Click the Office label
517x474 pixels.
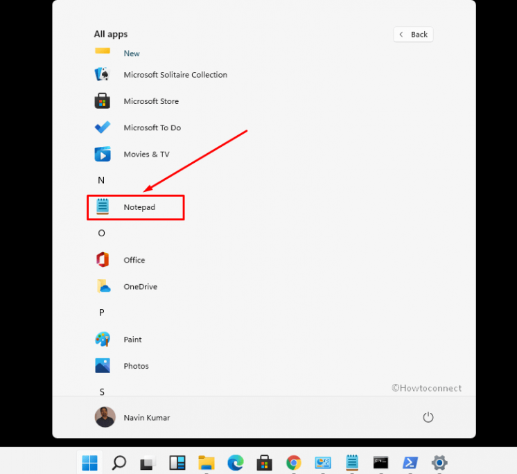(x=134, y=260)
